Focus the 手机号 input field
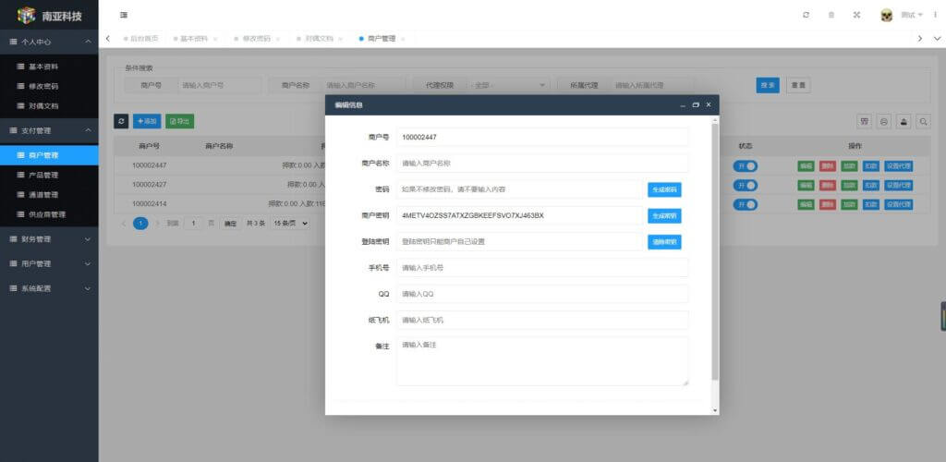The height and width of the screenshot is (462, 946). pos(541,268)
